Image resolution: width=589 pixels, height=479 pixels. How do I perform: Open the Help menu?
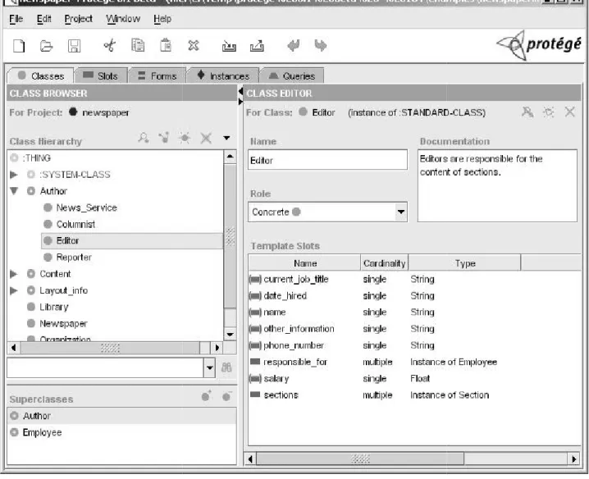(x=162, y=19)
